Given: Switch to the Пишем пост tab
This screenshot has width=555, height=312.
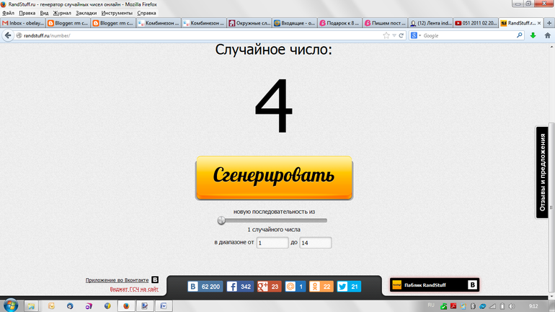Looking at the screenshot, I should [386, 23].
